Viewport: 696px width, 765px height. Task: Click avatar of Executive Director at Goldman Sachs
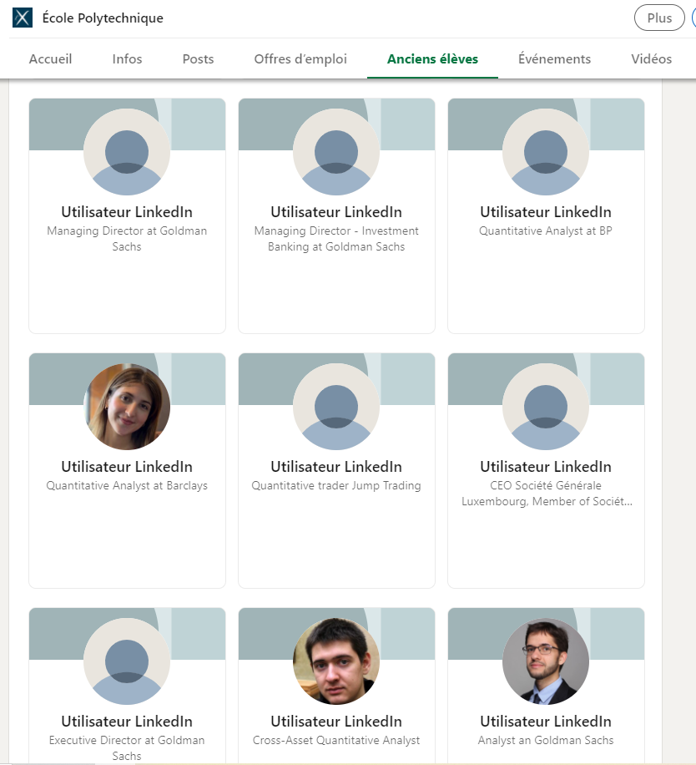pos(127,661)
